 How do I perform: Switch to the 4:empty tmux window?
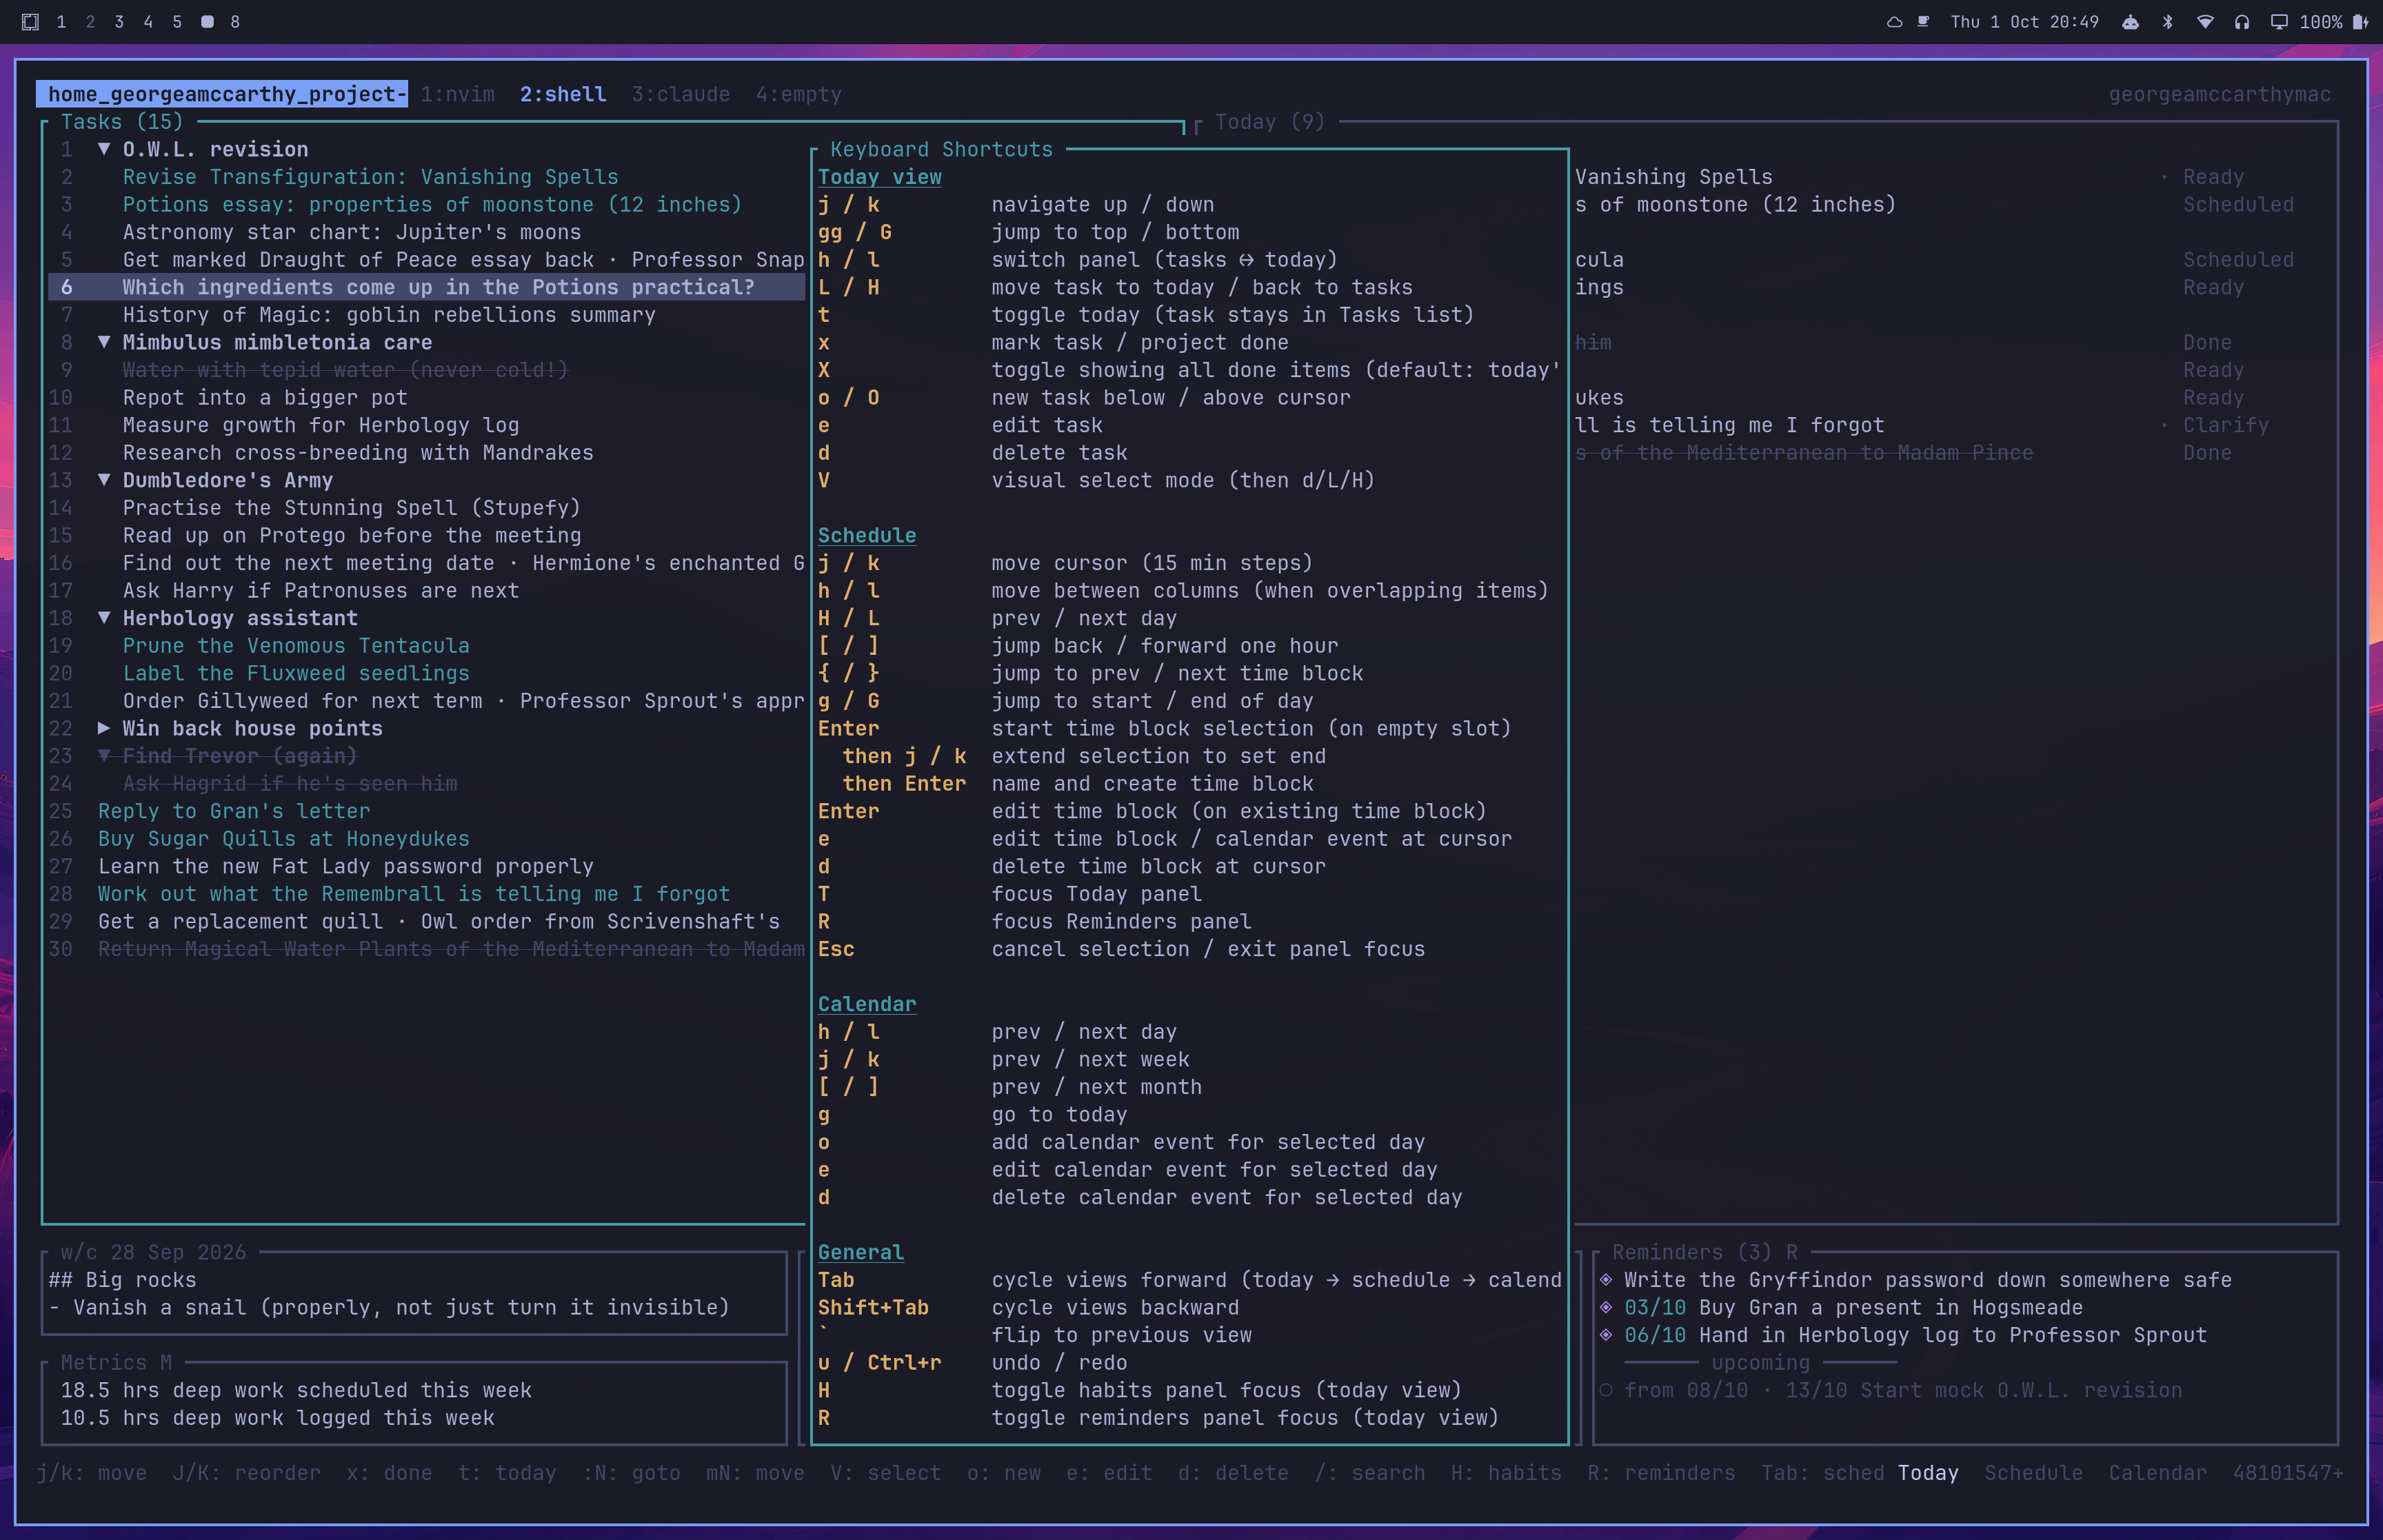pos(798,94)
